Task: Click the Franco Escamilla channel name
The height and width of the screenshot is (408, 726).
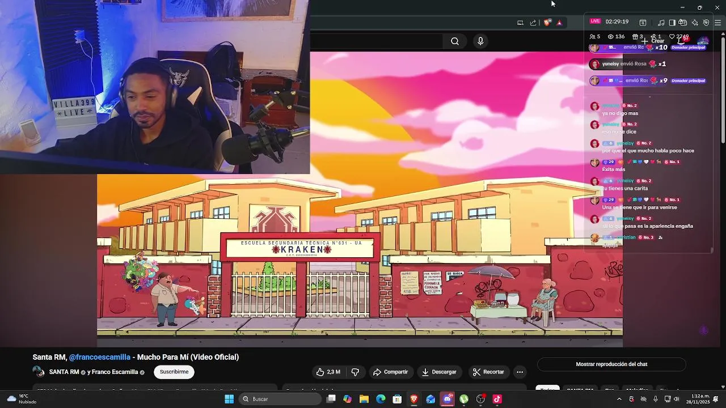Action: point(116,372)
